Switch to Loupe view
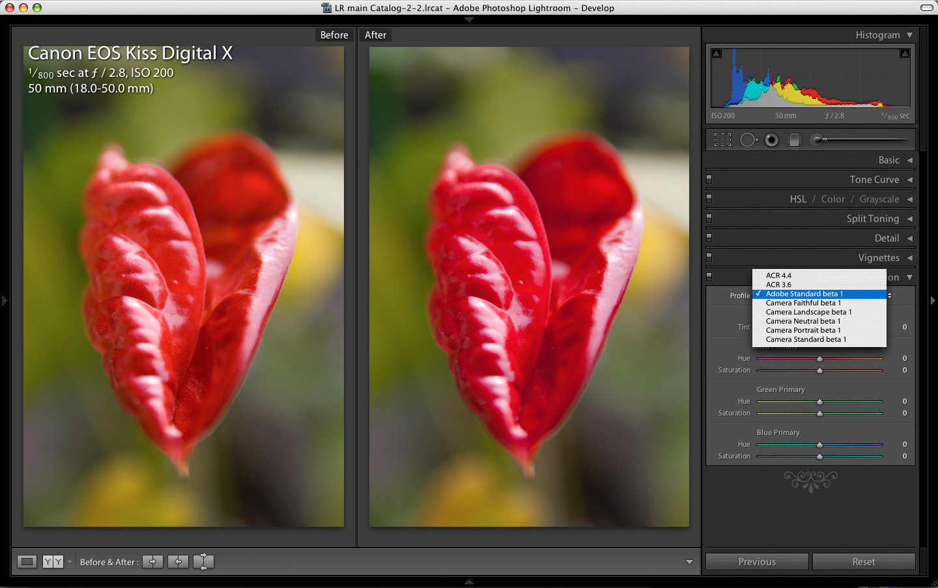Screen dimensions: 938x588 pyautogui.click(x=27, y=561)
